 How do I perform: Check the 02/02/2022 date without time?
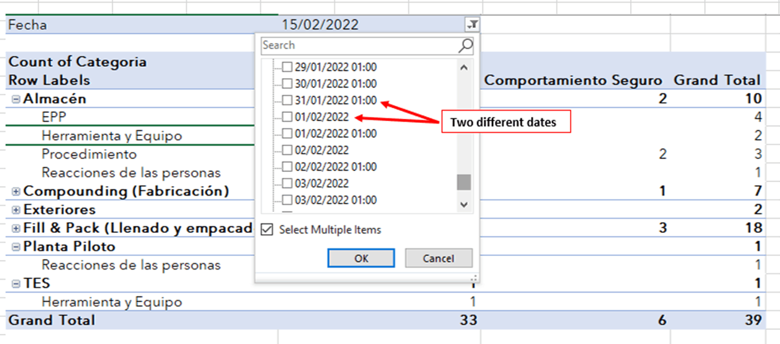click(x=287, y=150)
